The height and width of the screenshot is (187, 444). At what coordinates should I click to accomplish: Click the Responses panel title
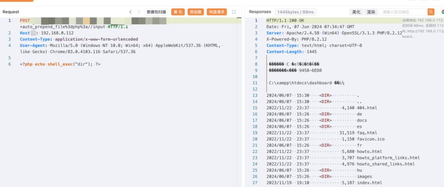pyautogui.click(x=260, y=12)
